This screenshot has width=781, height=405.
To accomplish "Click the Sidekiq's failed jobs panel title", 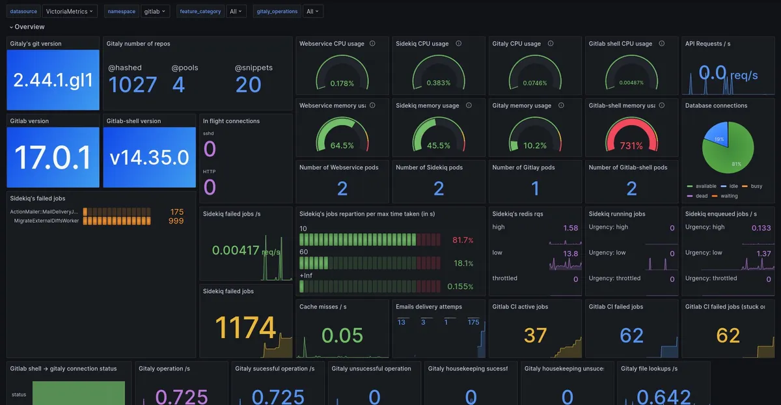I will pyautogui.click(x=38, y=198).
